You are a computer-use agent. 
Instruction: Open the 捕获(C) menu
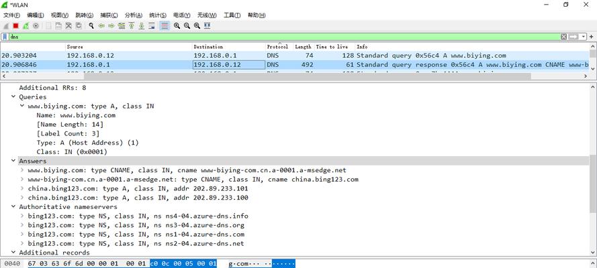point(109,15)
